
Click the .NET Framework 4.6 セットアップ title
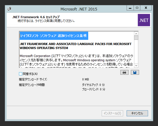pos(36,17)
